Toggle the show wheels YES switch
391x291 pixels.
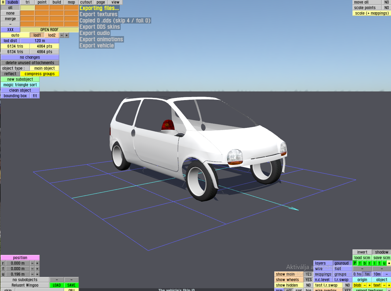pyautogui.click(x=309, y=280)
